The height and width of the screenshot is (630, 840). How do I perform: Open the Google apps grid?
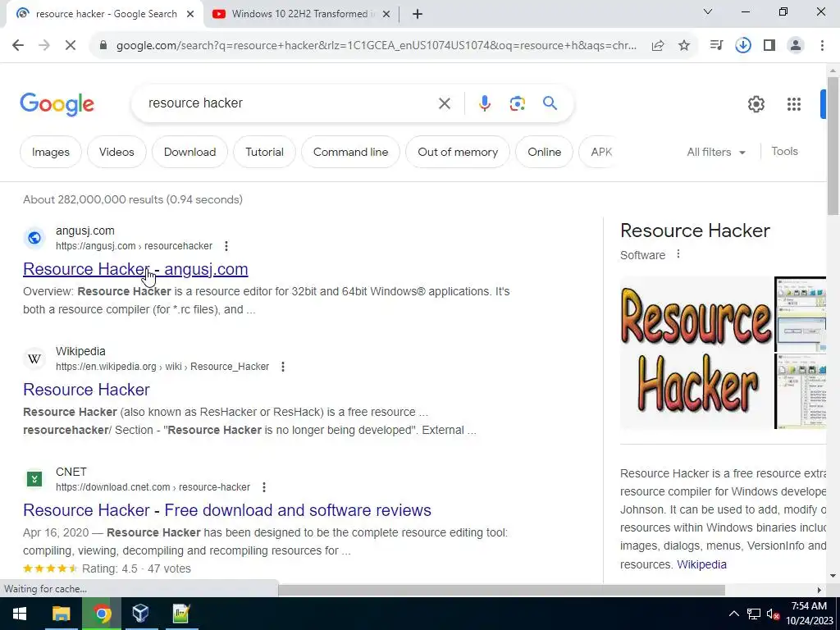click(x=794, y=104)
